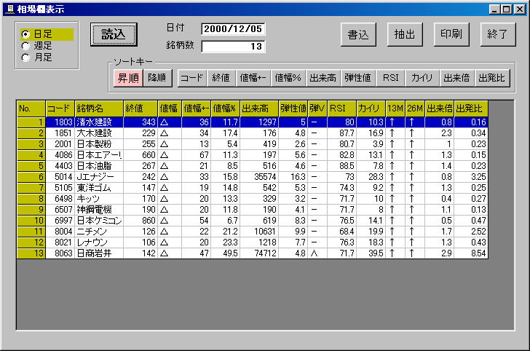This screenshot has width=530, height=351.
Task: Sort by 出来倍 key button
Action: pyautogui.click(x=457, y=78)
